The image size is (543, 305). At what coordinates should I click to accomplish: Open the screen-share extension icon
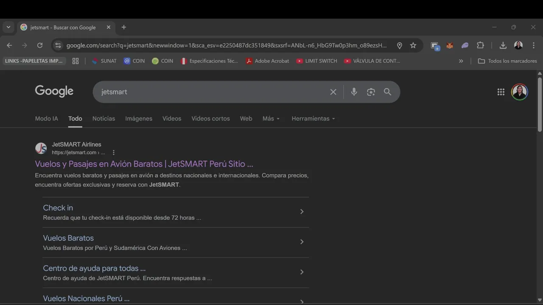click(435, 46)
